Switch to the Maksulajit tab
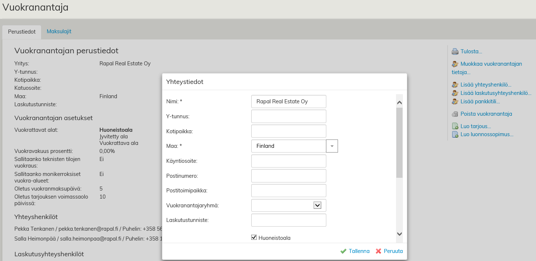 point(59,31)
